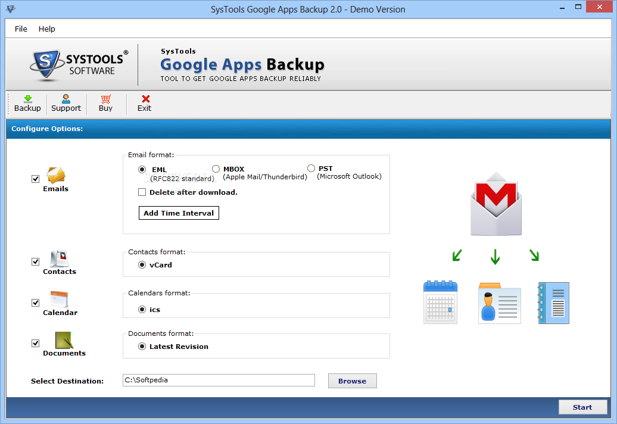
Task: Choose the MBOX email format
Action: [216, 169]
